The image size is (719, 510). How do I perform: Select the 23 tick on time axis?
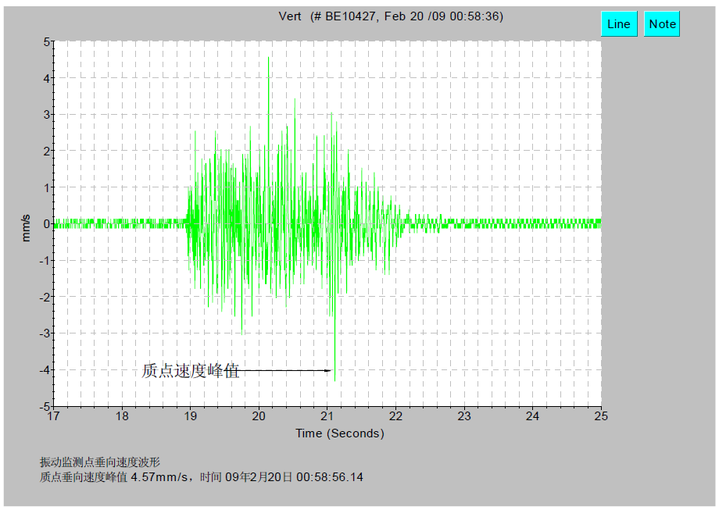(464, 415)
